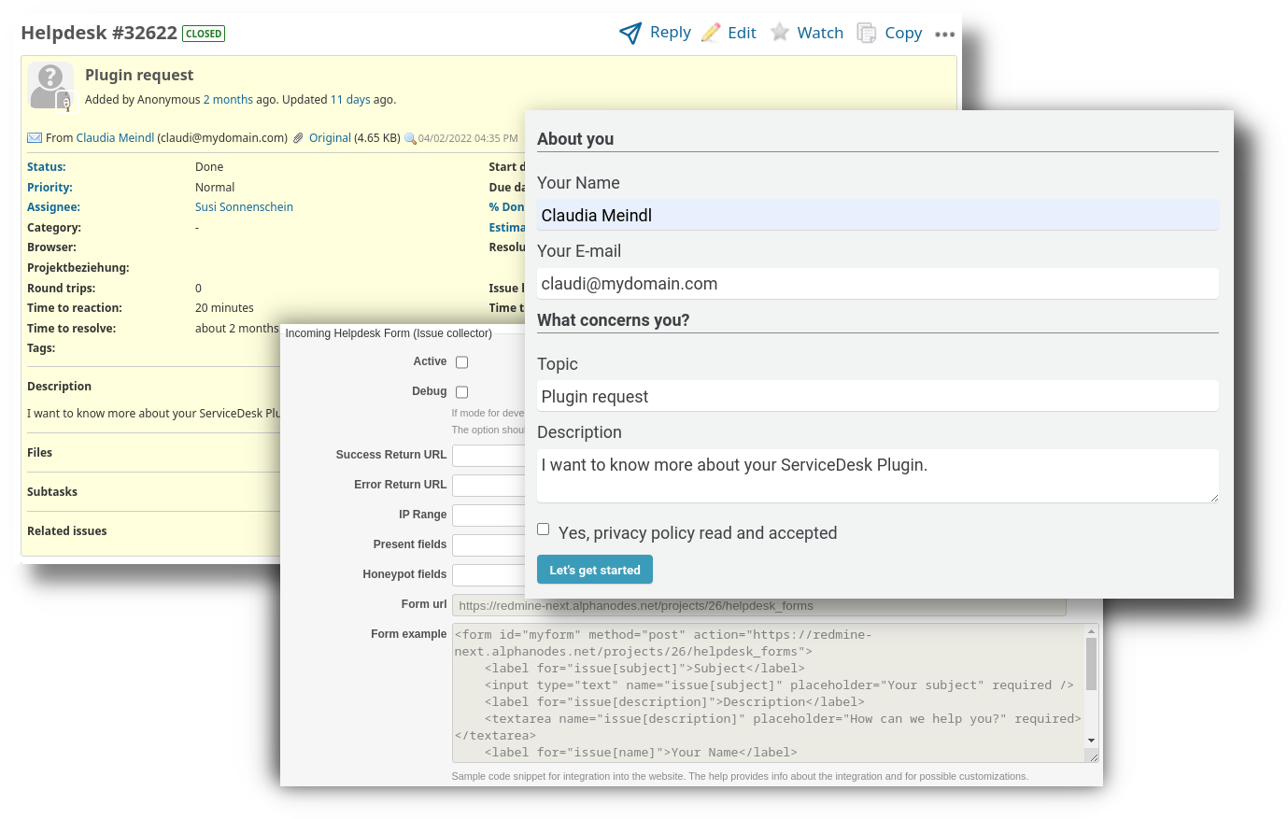Screen dimensions: 1288x819
Task: Click the envelope icon next to From
Action: tap(35, 137)
